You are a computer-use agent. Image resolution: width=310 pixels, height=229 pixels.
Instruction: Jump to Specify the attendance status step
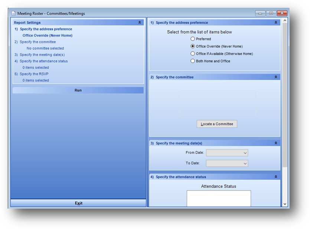43,61
